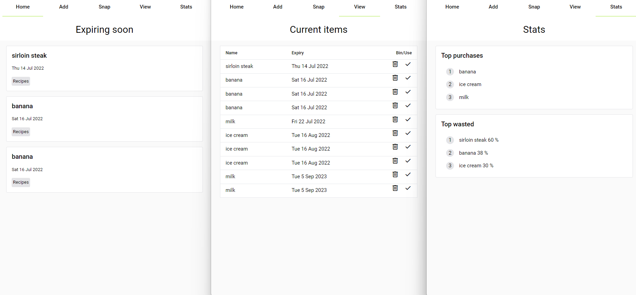Mark first milk Tue 5 Sep 2023 row used
Viewport: 636px width, 295px height.
tap(408, 174)
